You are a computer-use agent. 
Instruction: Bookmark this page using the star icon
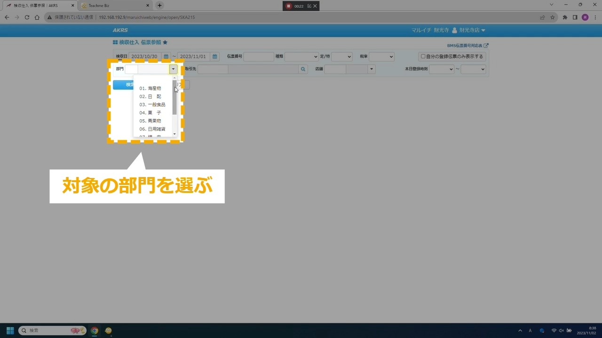point(553,17)
